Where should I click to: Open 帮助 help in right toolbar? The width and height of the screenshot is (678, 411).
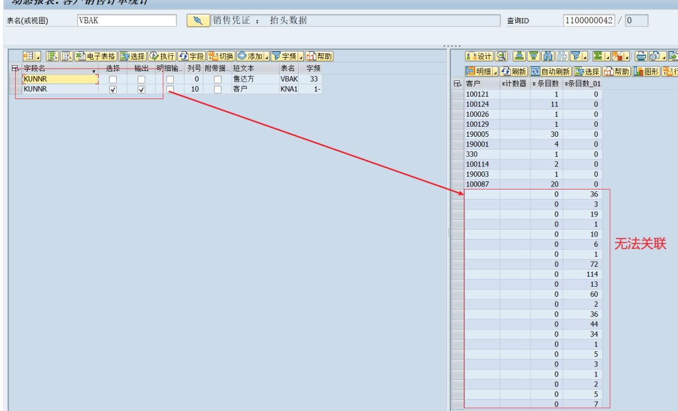coord(616,72)
